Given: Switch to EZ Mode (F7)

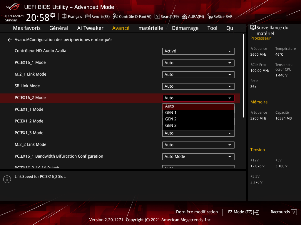Looking at the screenshot, I should 244,212.
